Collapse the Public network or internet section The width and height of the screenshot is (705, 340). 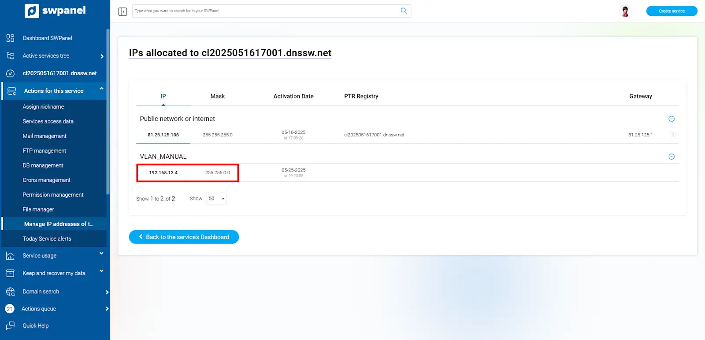(x=672, y=119)
